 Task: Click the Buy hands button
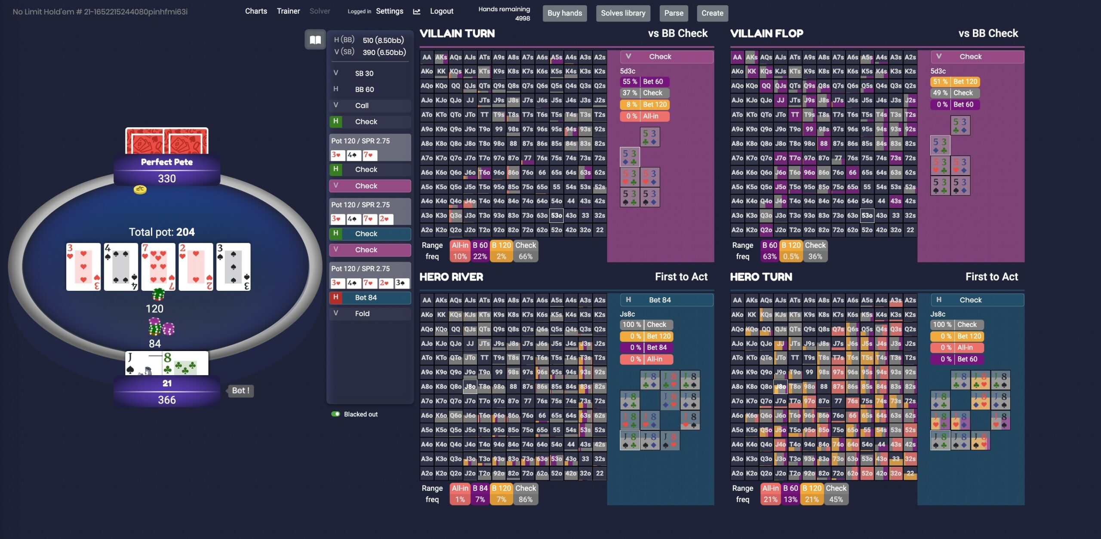[x=564, y=13]
